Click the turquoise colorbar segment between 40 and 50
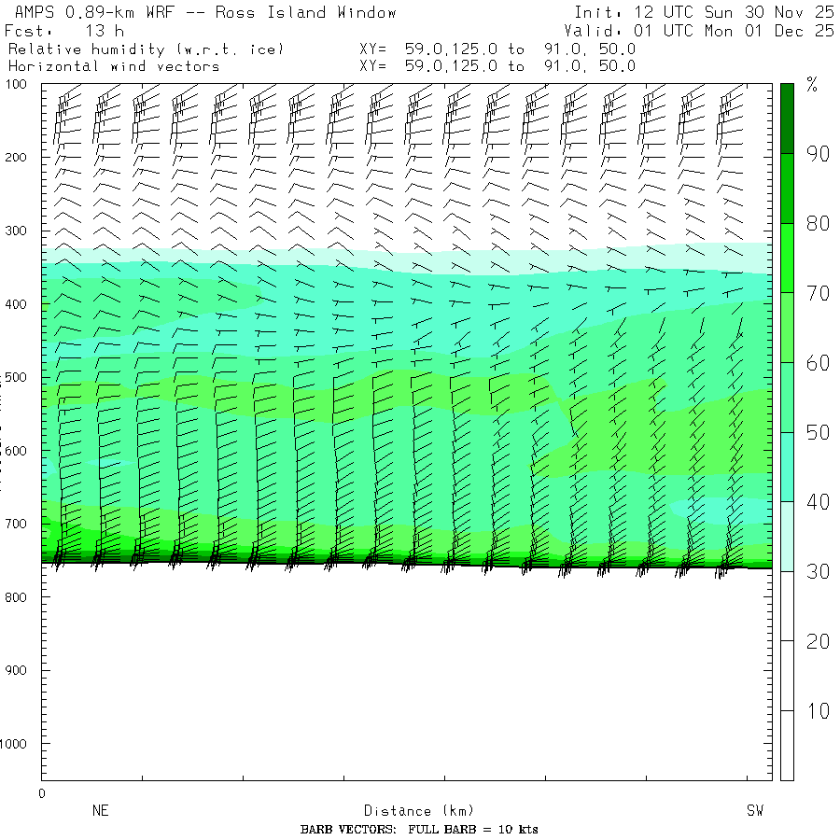 click(787, 468)
